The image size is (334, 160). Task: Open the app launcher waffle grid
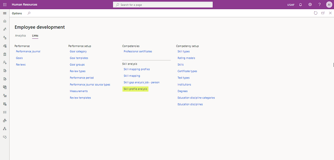coord(5,4)
